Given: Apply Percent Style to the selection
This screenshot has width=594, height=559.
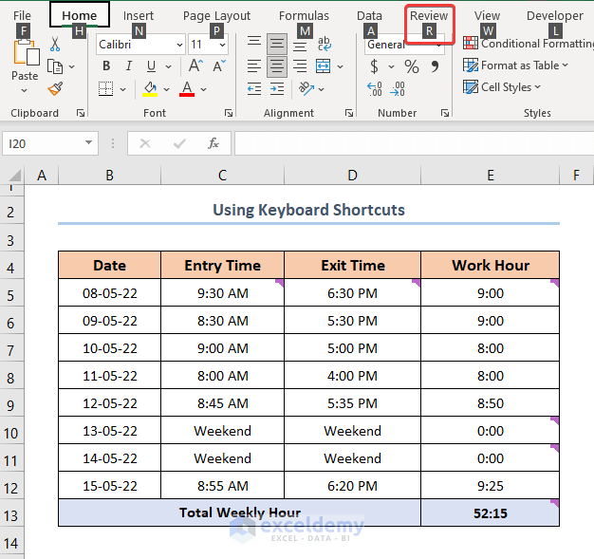Looking at the screenshot, I should (411, 66).
